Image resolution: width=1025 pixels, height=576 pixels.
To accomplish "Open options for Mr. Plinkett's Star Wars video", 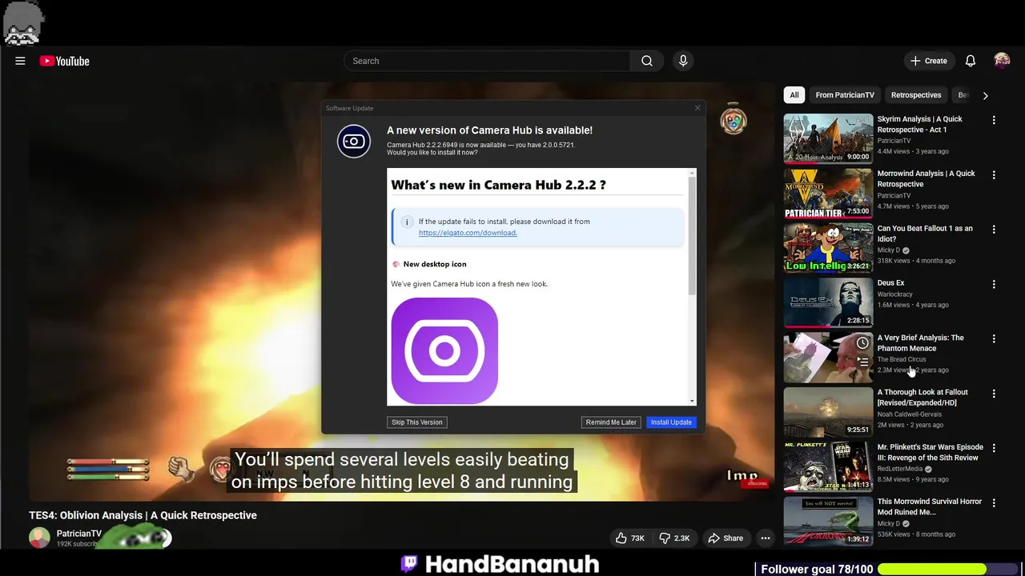I will 994,449.
